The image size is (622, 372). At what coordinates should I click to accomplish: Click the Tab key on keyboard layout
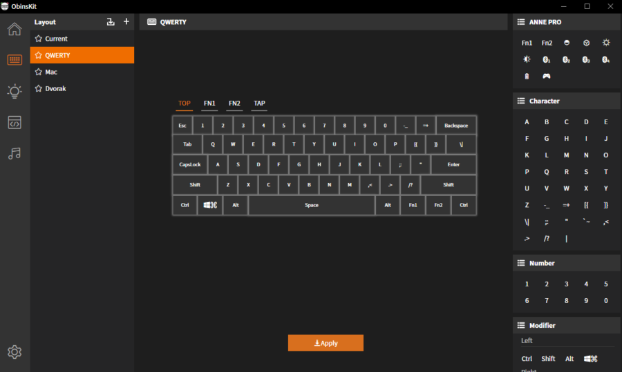point(187,144)
